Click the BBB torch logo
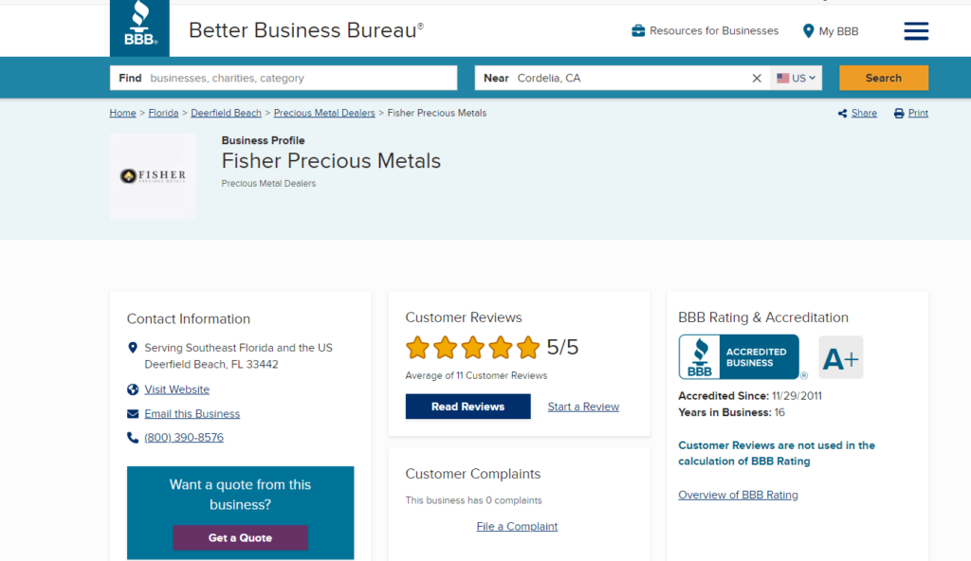 pos(139,27)
